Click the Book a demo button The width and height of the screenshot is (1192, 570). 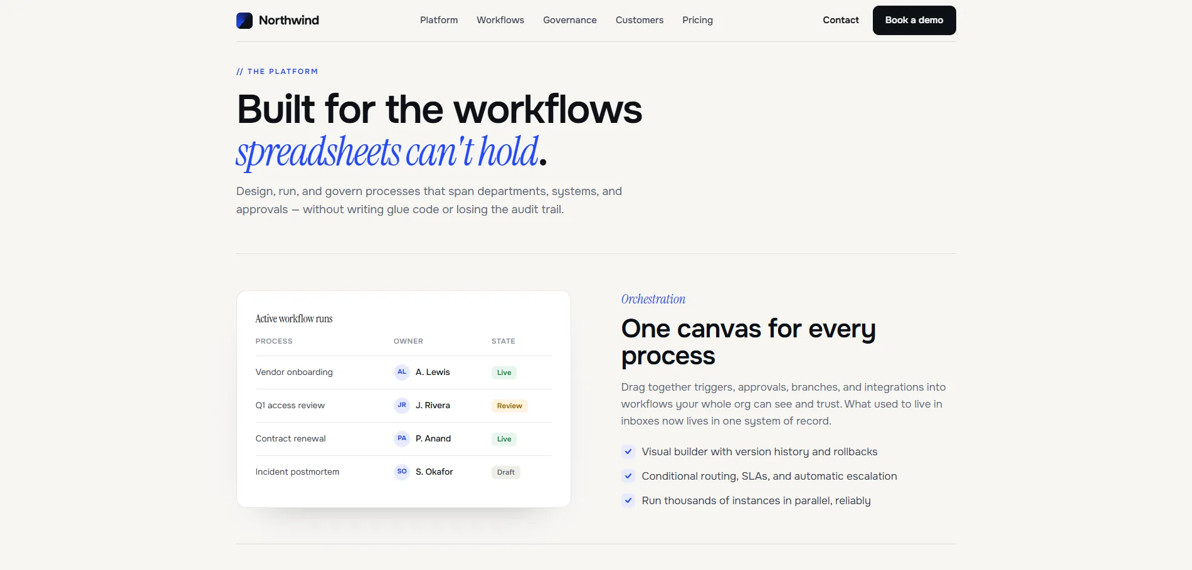pyautogui.click(x=914, y=20)
